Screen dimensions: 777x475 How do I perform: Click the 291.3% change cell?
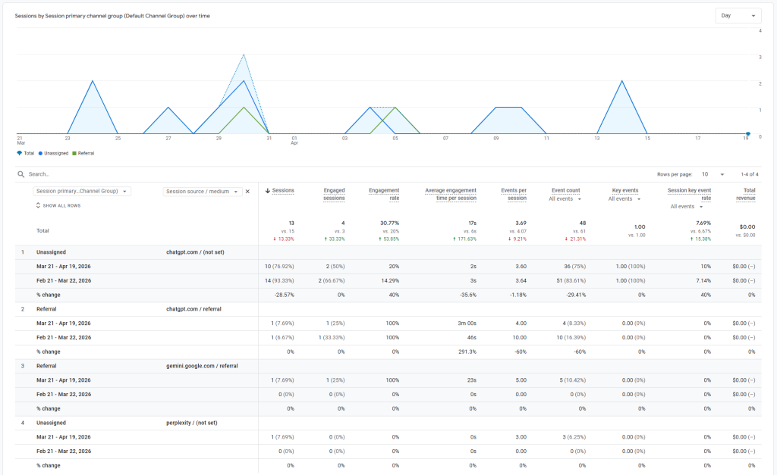click(467, 352)
